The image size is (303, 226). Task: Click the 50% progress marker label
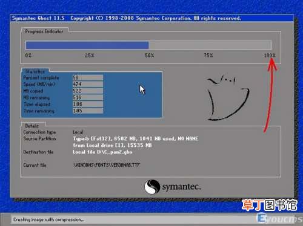click(150, 56)
